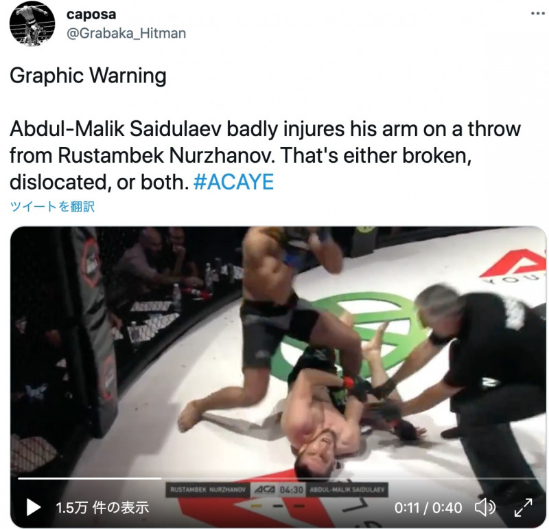Click the Graphic Warning tweet text
549x529 pixels.
tap(89, 76)
